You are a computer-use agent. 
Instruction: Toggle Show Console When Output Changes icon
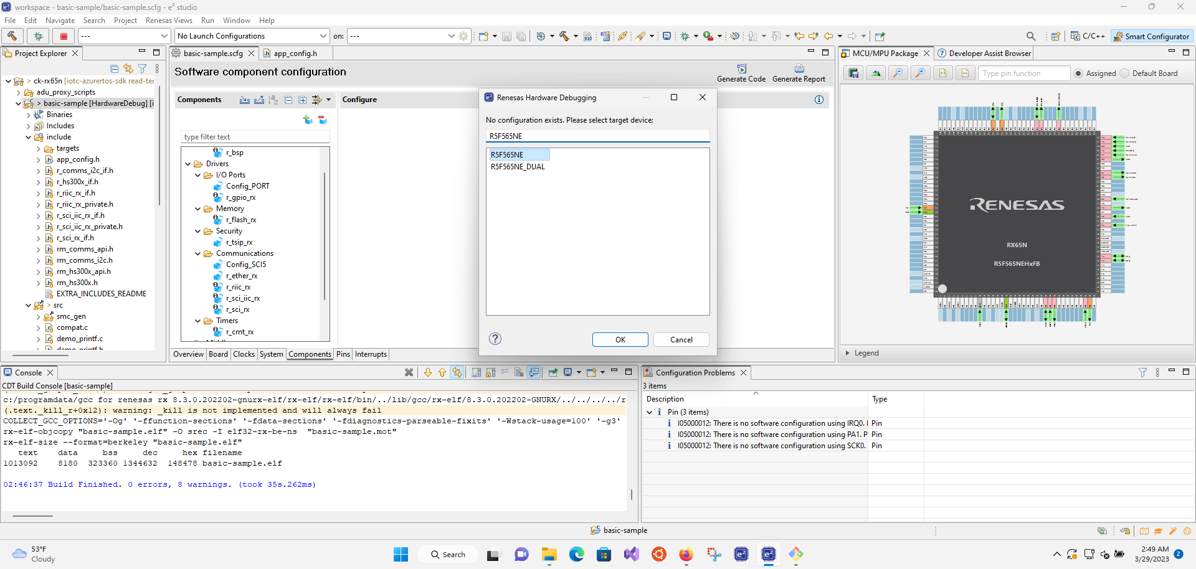tap(534, 372)
